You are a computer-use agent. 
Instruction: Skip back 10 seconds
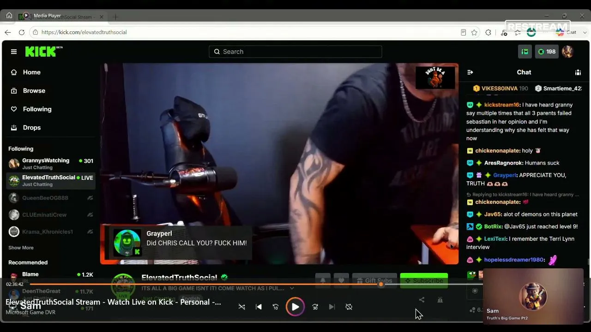tap(276, 307)
